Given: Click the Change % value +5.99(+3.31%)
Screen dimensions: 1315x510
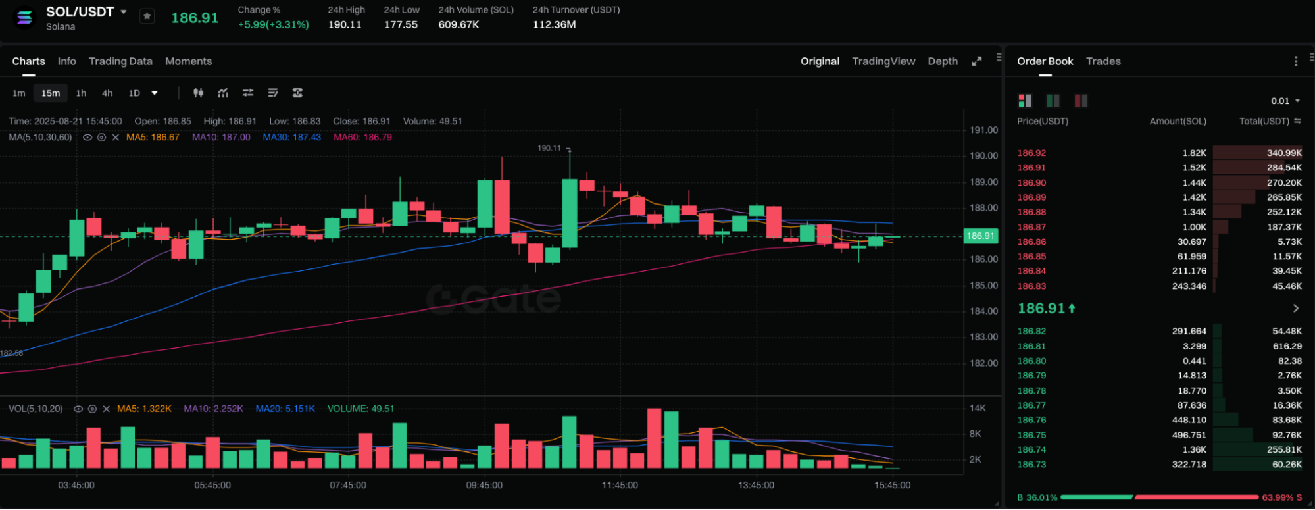Looking at the screenshot, I should pyautogui.click(x=273, y=24).
